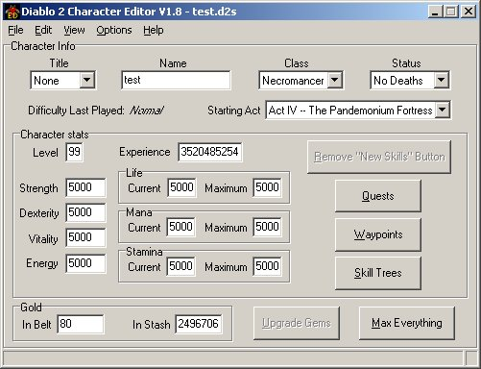Click the Vitality value field
Viewport: 481px width, 369px height.
(85, 237)
